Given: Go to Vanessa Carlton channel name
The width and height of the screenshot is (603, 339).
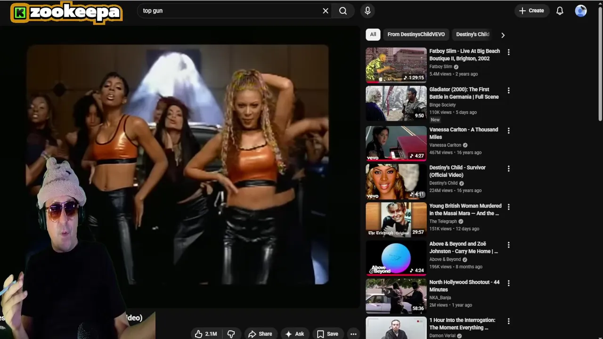Looking at the screenshot, I should tap(445, 145).
